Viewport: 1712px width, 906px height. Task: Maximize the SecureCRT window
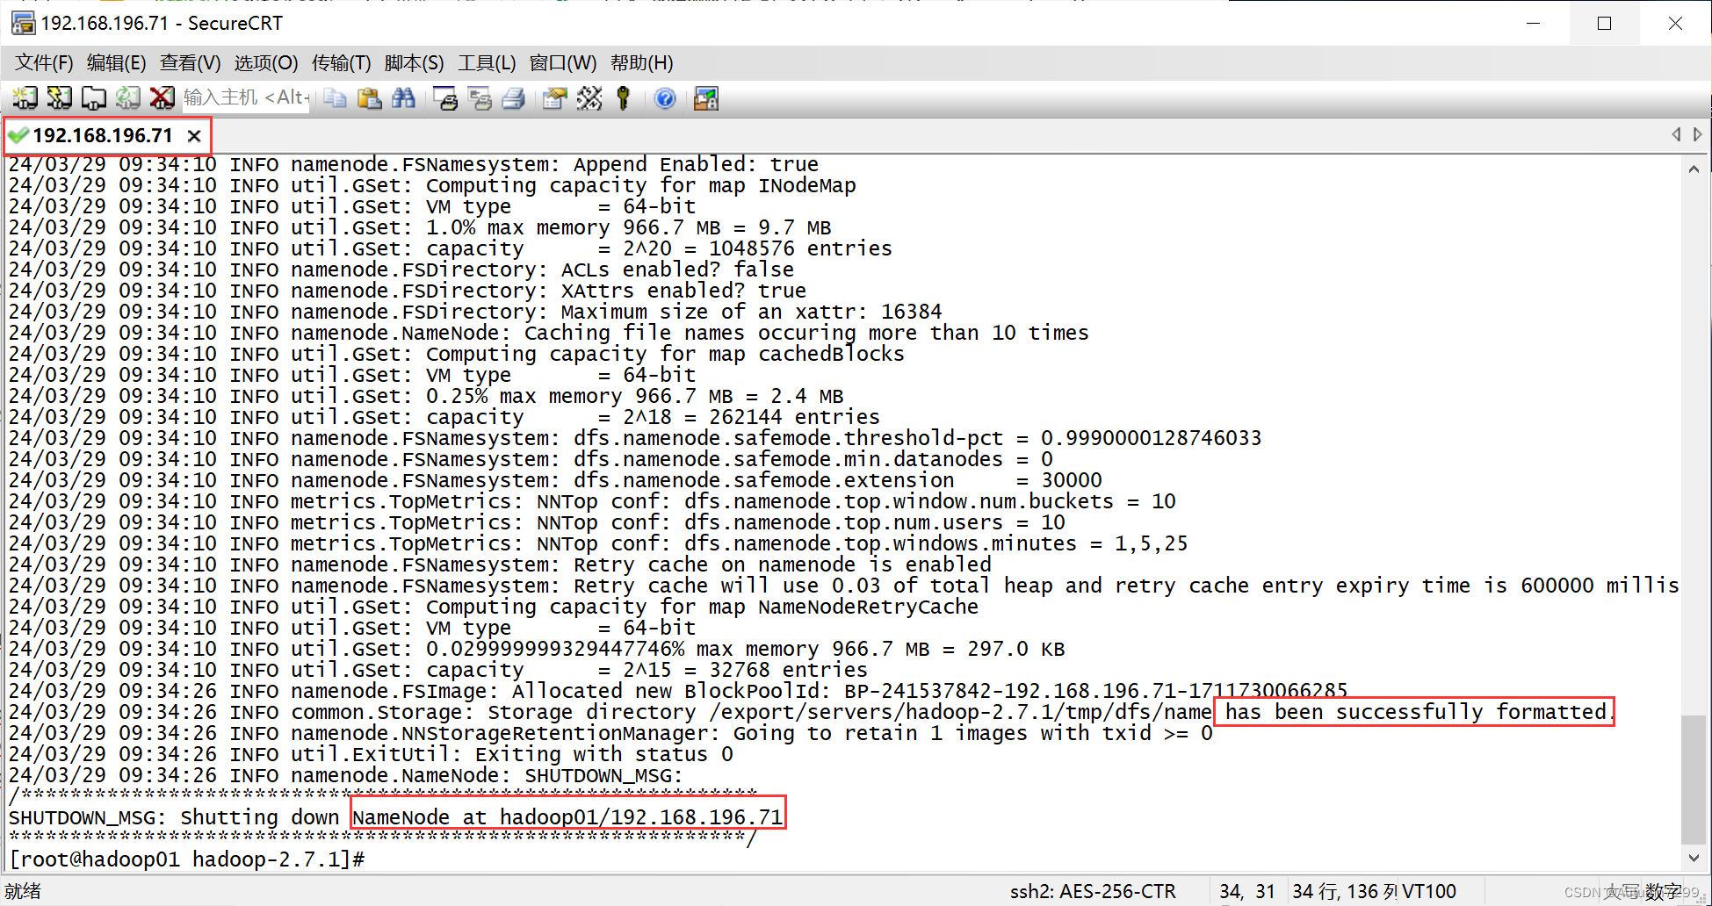pos(1604,23)
